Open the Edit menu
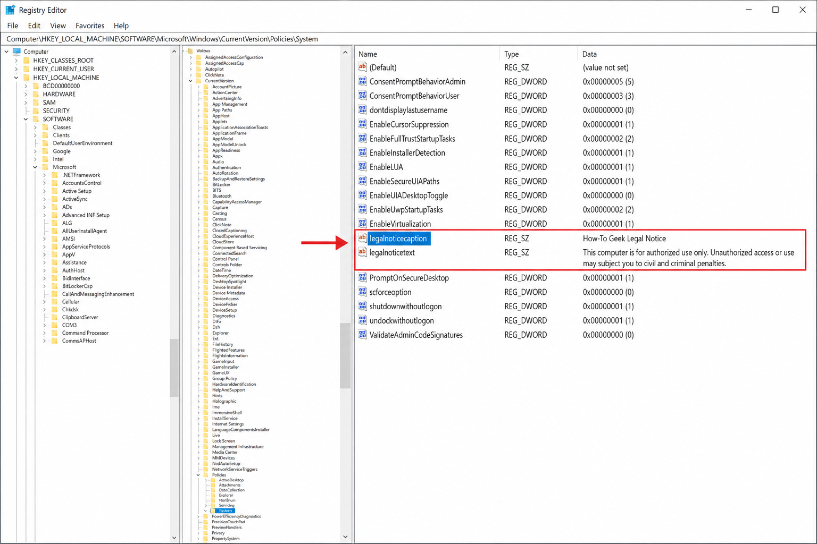Screen dimensions: 817x544 point(34,25)
